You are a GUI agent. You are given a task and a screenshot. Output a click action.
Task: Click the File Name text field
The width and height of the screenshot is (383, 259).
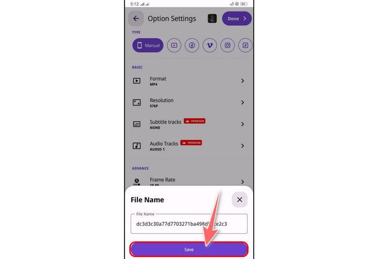tap(189, 224)
